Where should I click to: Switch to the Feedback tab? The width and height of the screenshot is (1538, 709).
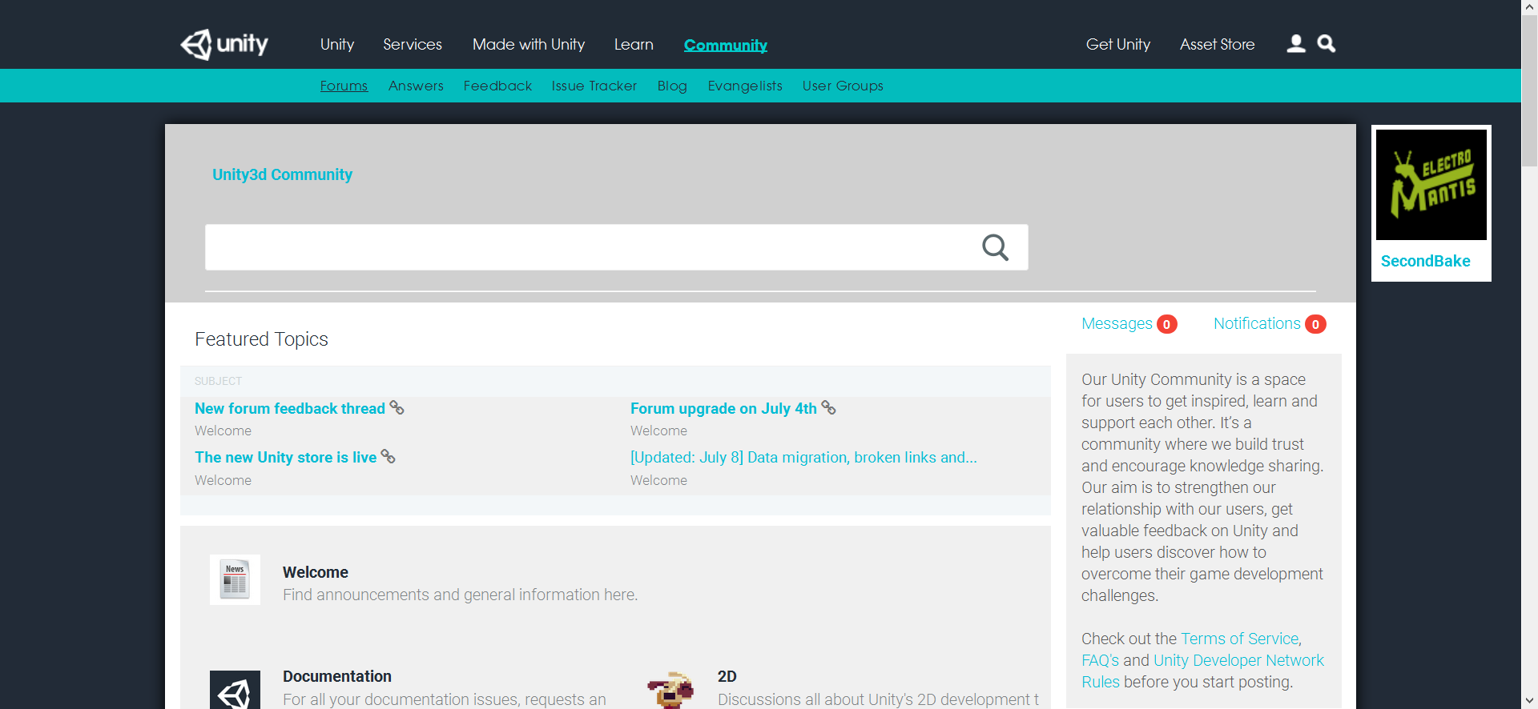[497, 86]
